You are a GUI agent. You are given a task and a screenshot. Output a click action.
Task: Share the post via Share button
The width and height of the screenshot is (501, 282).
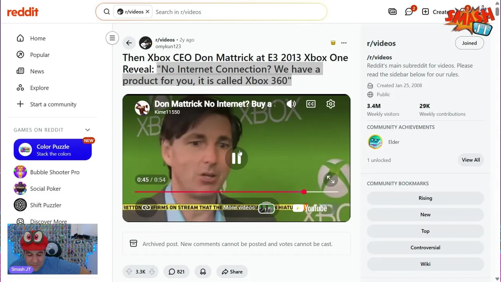(232, 271)
